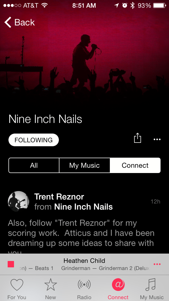The image size is (169, 301).
Task: Switch to the My Music segment
Action: pos(84,165)
